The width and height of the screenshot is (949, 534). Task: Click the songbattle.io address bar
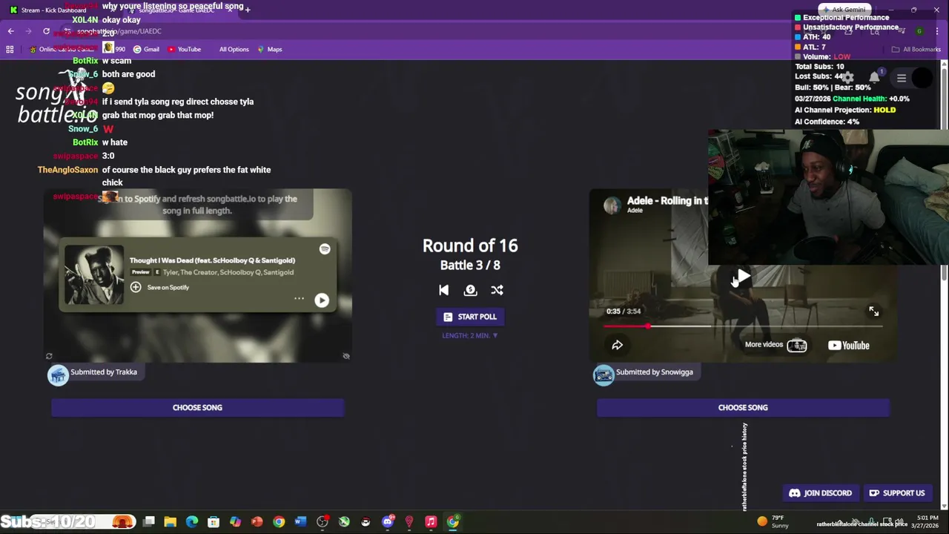[x=445, y=31]
